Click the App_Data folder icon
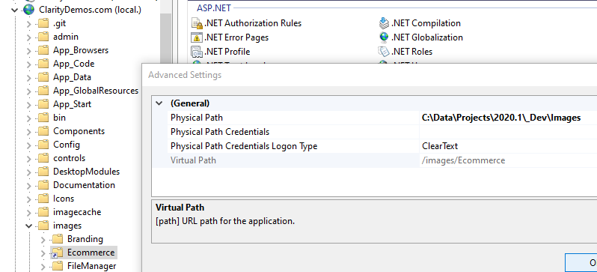This screenshot has height=272, width=597. (43, 77)
